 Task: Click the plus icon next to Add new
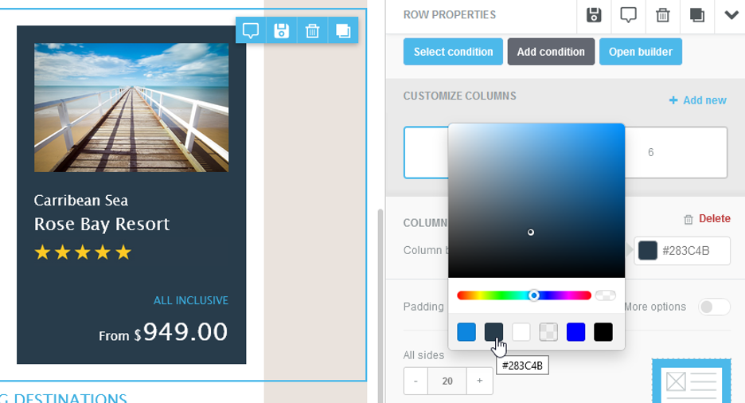[673, 100]
